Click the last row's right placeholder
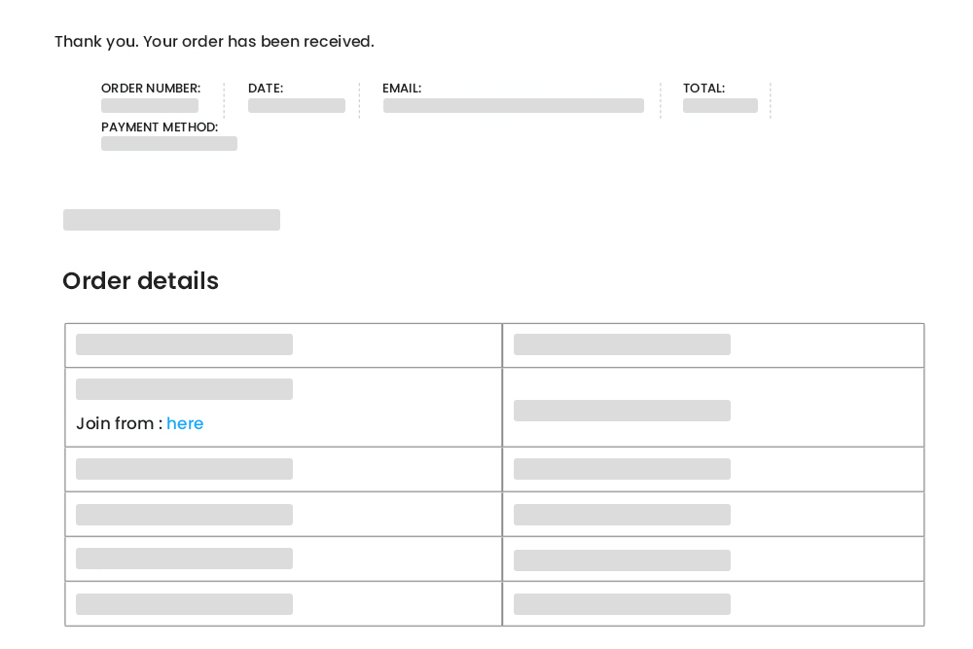This screenshot has height=649, width=973. [x=622, y=603]
